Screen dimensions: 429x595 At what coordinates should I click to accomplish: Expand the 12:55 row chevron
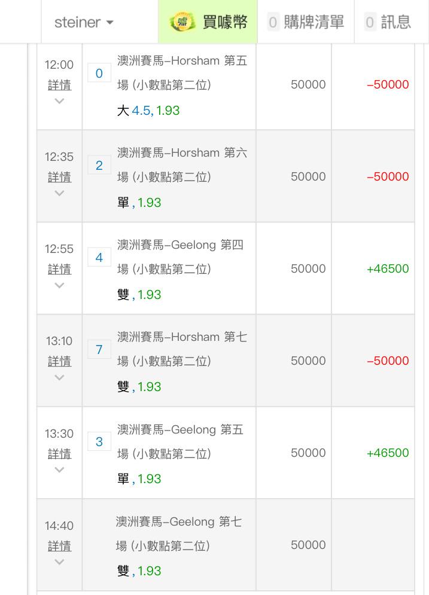click(x=59, y=285)
